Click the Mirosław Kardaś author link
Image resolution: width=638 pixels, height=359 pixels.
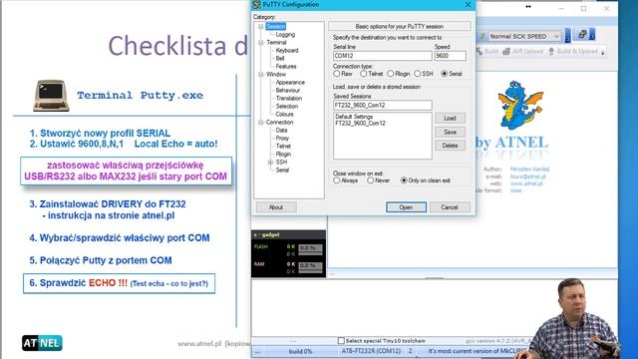click(529, 169)
